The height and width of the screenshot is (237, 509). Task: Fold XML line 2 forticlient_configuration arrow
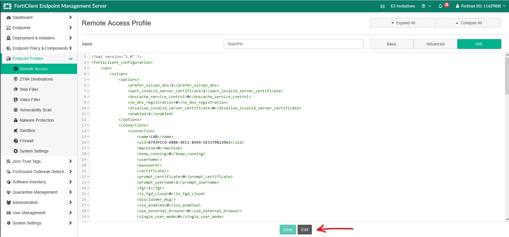click(x=88, y=63)
